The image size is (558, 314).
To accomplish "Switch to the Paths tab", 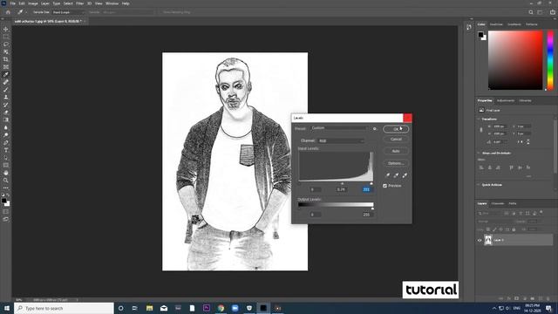I will tap(513, 203).
